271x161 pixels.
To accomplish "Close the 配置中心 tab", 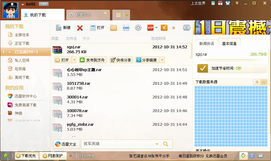I will click(105, 13).
